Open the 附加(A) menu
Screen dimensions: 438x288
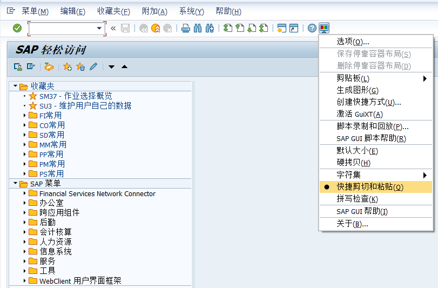pos(154,11)
